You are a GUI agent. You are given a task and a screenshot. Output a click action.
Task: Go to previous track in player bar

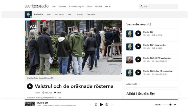[90, 104]
